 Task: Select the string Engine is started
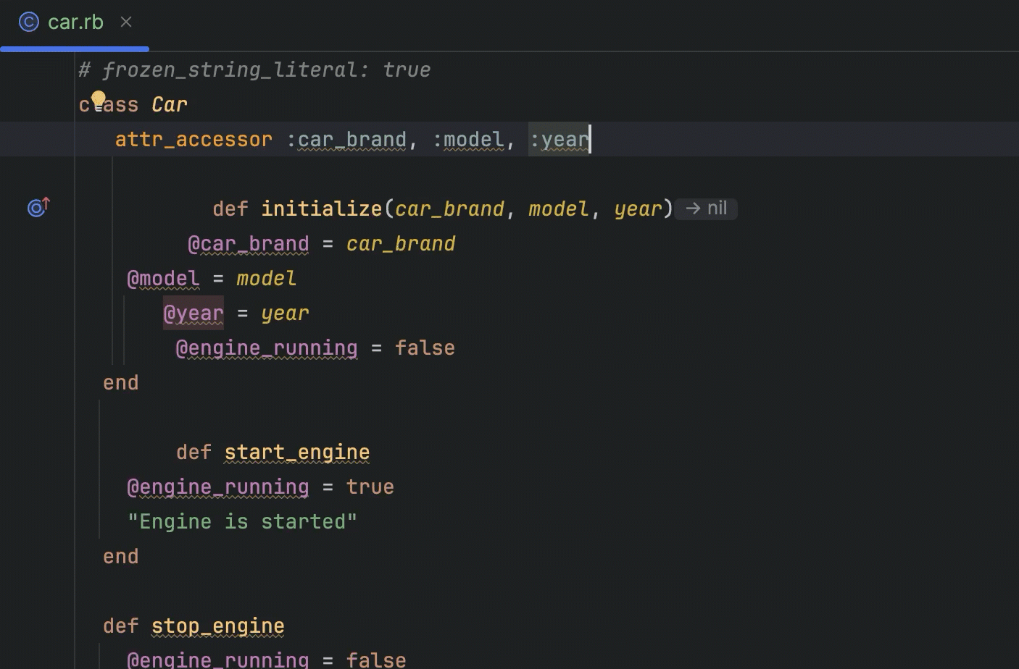[243, 521]
